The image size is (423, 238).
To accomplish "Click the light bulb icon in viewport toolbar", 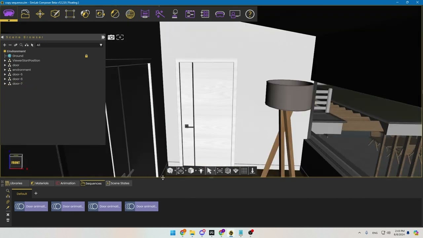I will tap(201, 171).
